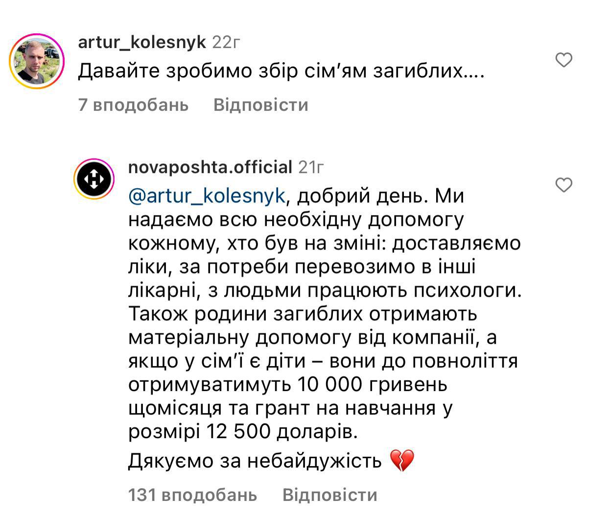Reply to artur_kolesnyk's comment via Відповісти
The image size is (608, 522).
pyautogui.click(x=260, y=105)
